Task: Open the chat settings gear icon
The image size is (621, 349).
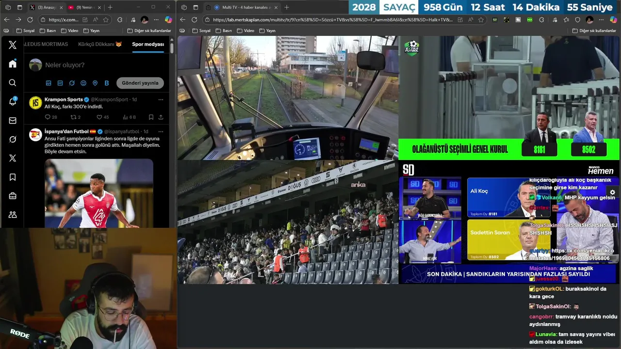Action: coord(612,192)
